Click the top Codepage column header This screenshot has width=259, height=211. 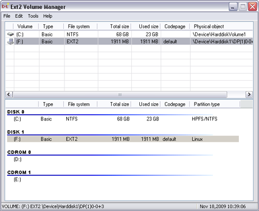click(x=175, y=27)
